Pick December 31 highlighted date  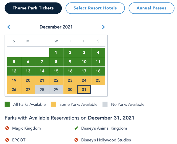pyautogui.click(x=84, y=90)
